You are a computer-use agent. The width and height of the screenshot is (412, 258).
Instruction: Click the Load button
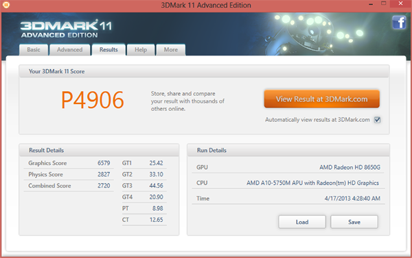(x=302, y=222)
